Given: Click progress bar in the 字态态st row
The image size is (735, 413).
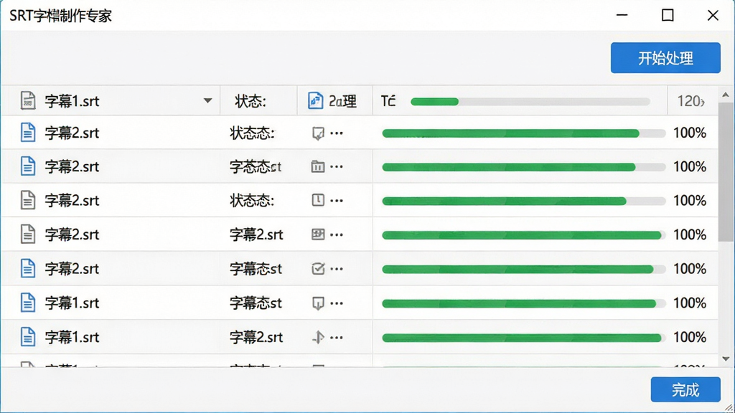Looking at the screenshot, I should click(523, 167).
